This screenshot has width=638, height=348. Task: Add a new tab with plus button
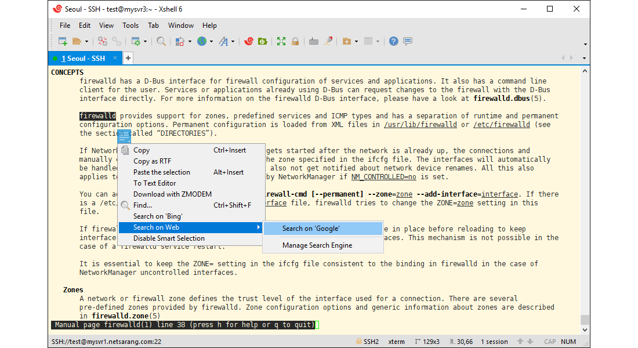click(128, 58)
